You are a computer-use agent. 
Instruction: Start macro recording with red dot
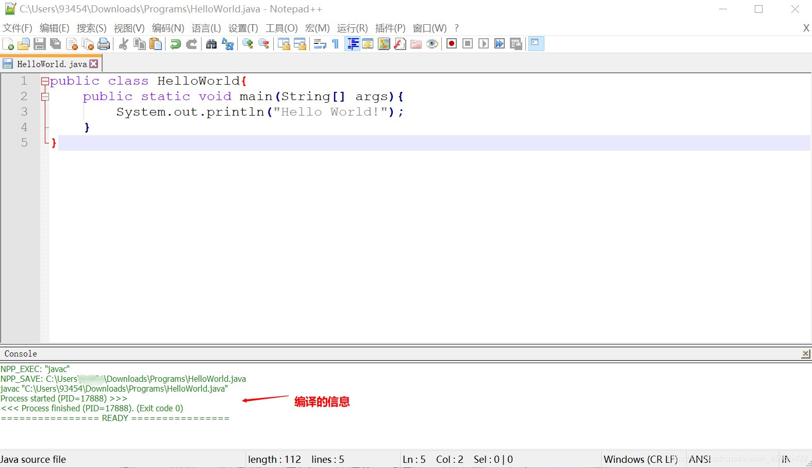point(452,44)
